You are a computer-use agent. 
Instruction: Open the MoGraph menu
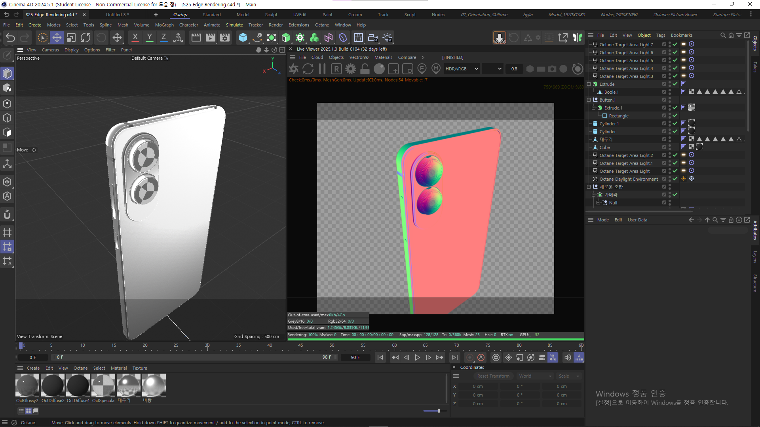164,25
